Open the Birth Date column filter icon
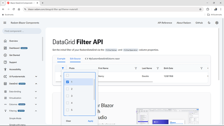The image size is (224, 126). pos(201,68)
